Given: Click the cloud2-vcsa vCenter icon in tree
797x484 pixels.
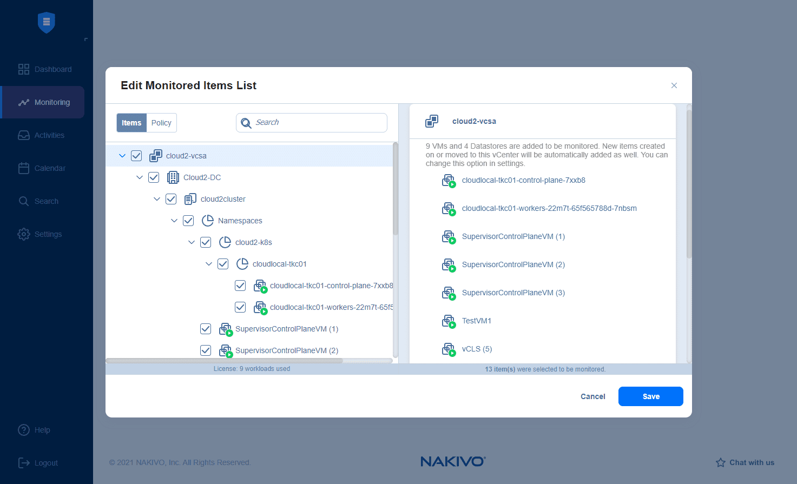Looking at the screenshot, I should tap(156, 156).
